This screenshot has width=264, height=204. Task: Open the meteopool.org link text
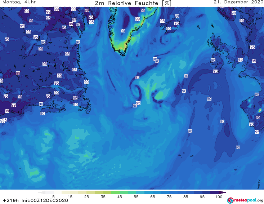pos(249,200)
